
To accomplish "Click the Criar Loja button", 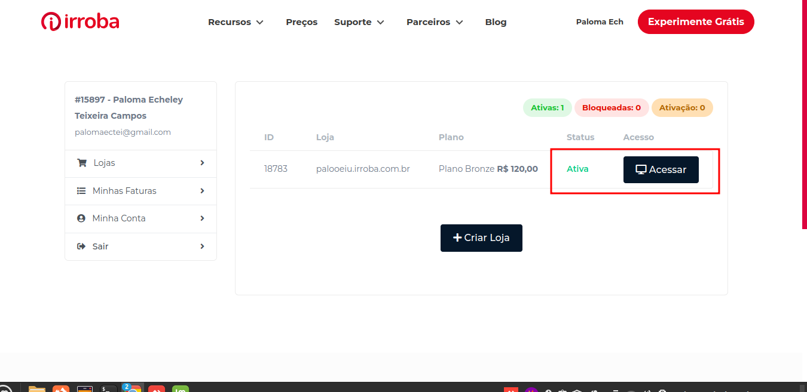I will 481,238.
